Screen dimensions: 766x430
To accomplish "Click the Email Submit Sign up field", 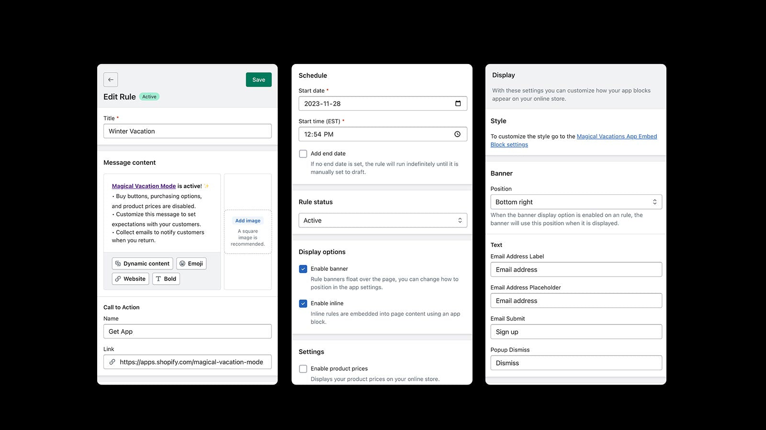I will (x=575, y=332).
